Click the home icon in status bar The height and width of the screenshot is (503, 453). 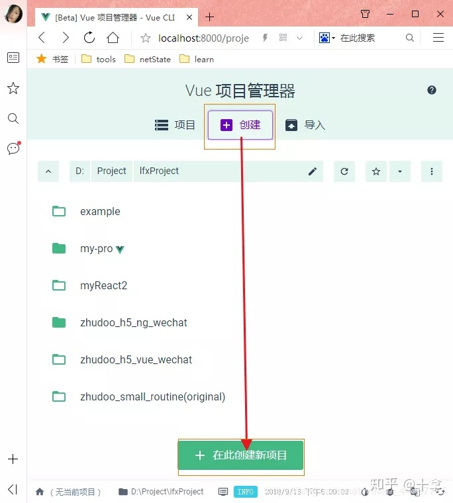point(40,492)
